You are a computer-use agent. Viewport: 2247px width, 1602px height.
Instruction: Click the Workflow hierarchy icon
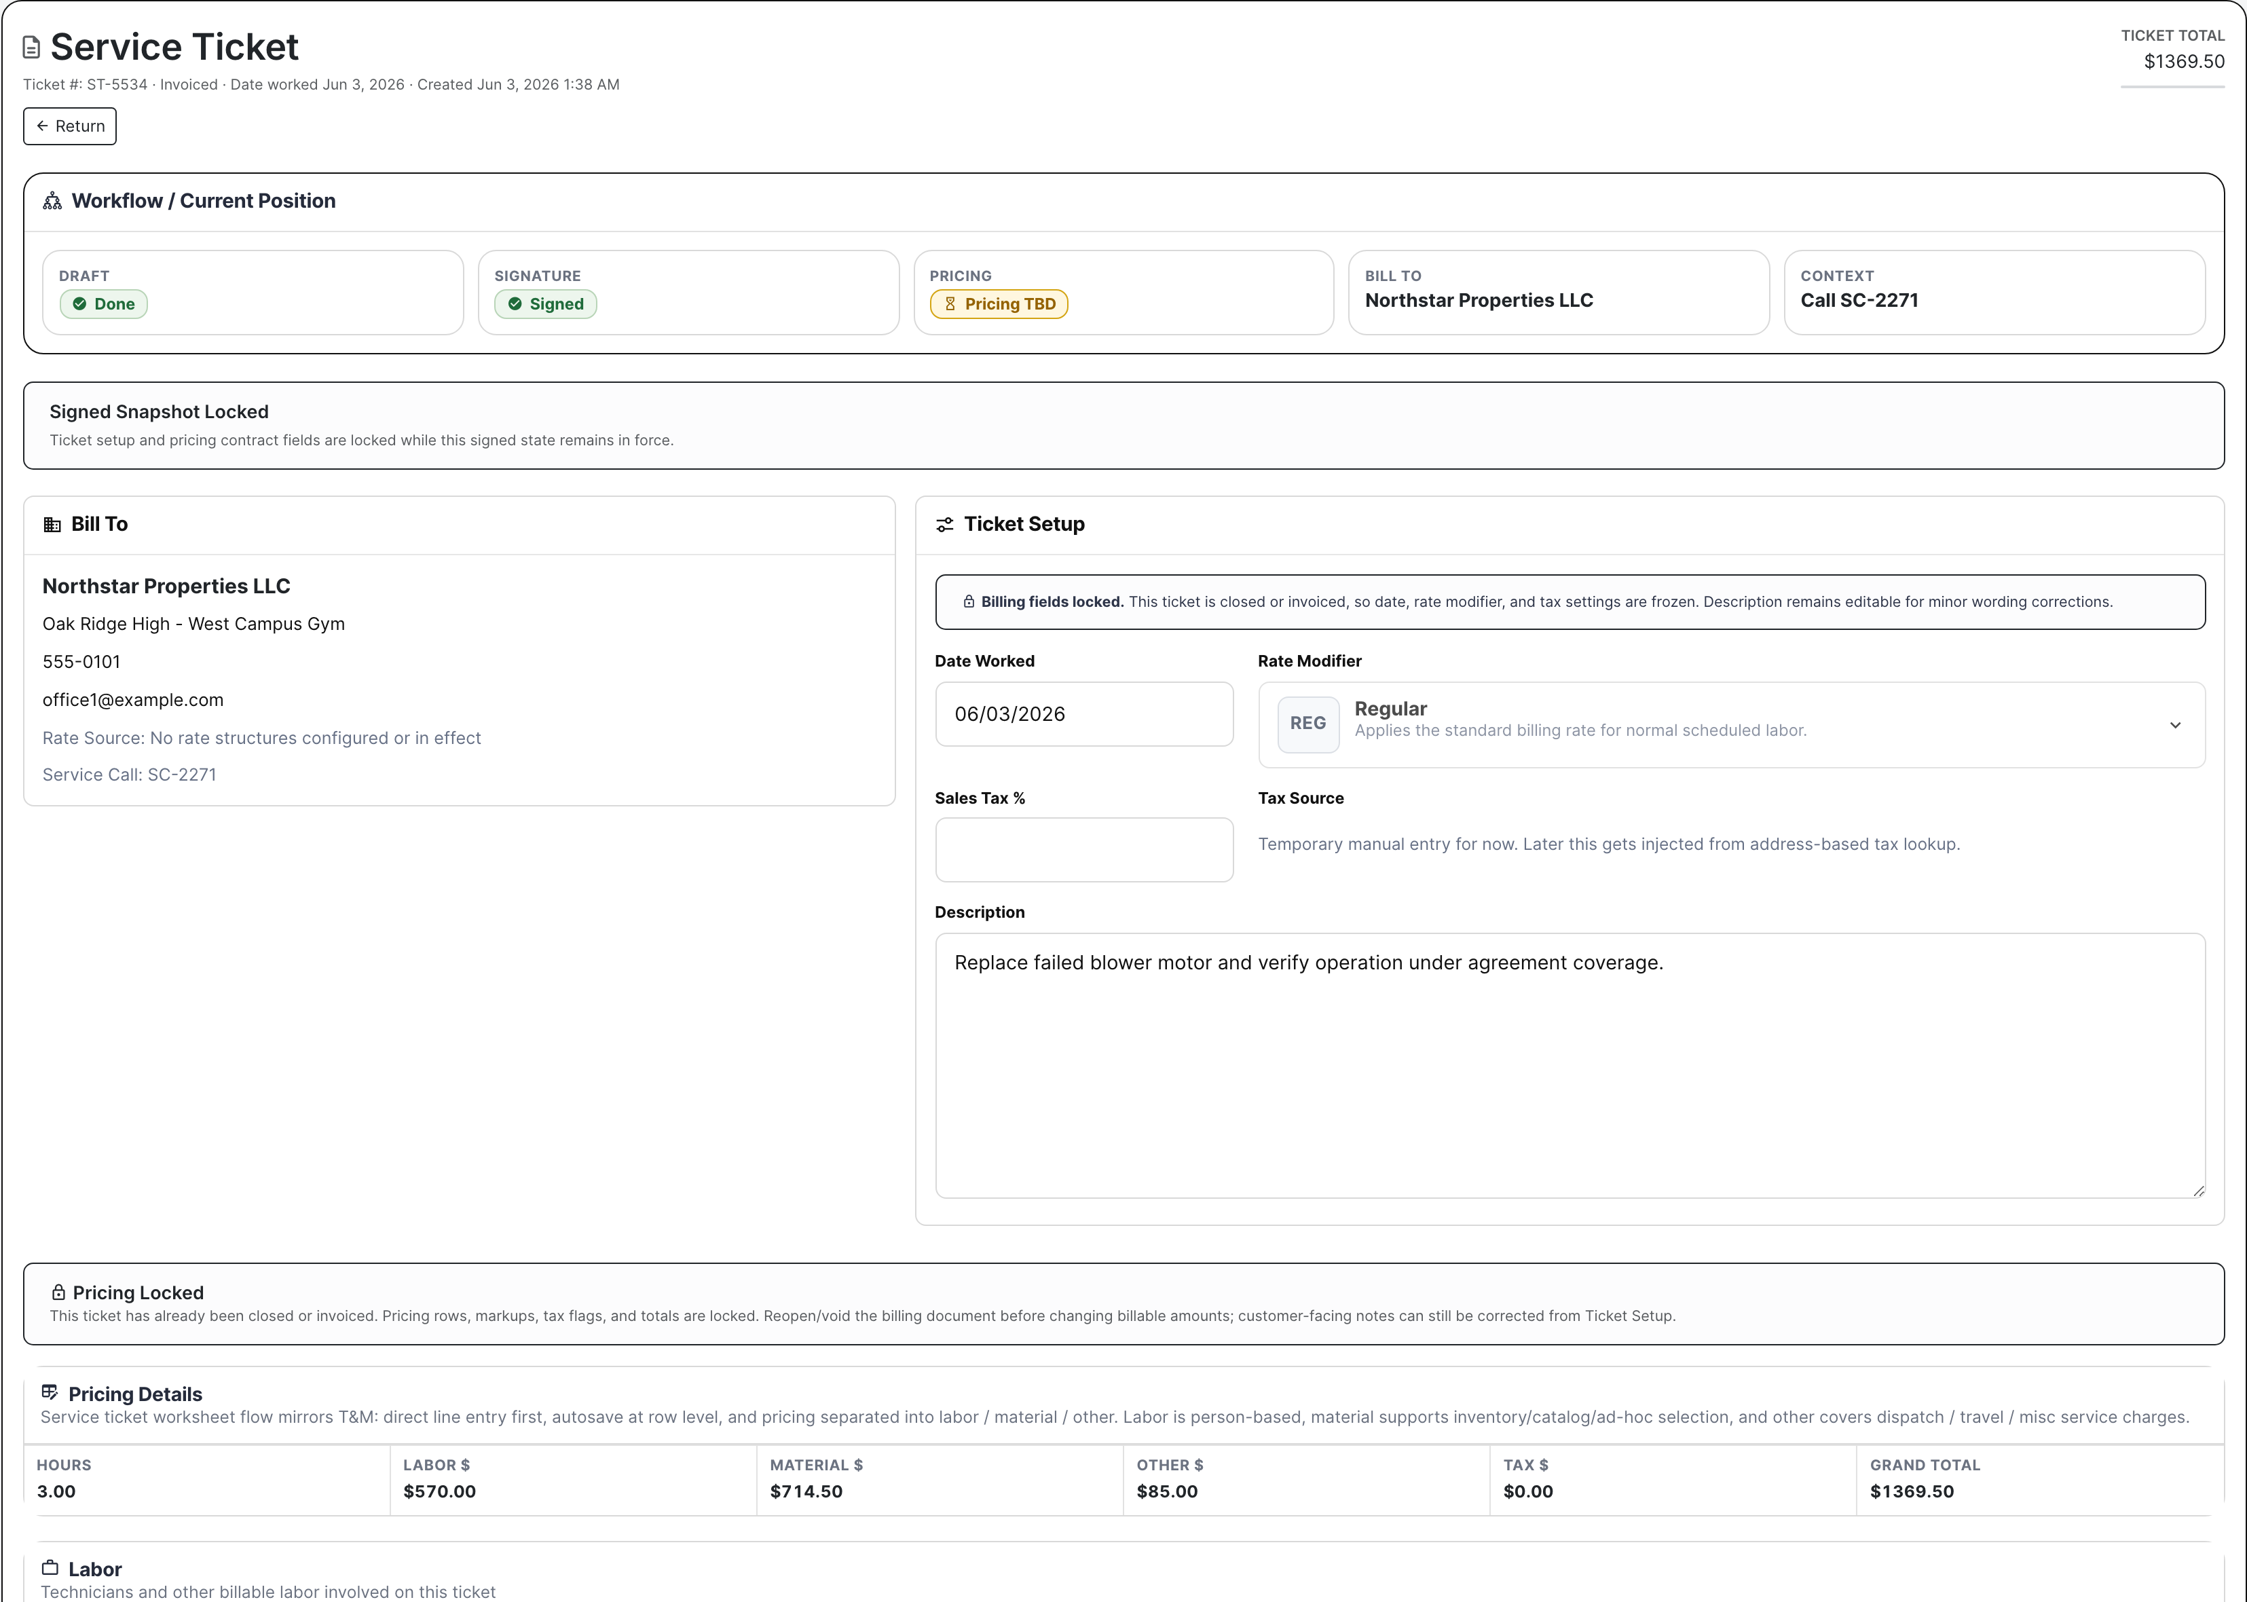(x=52, y=201)
